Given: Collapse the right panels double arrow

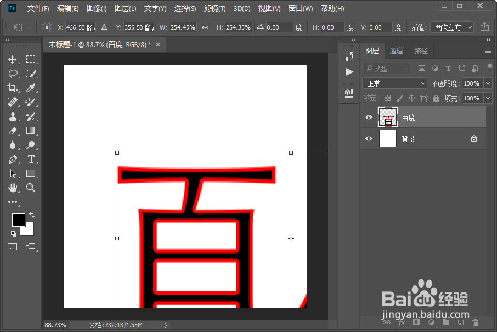Looking at the screenshot, I should (x=489, y=40).
